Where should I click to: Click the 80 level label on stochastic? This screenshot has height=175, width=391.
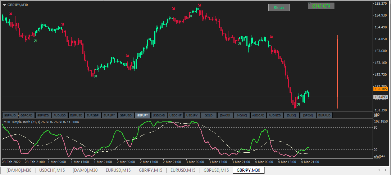tap(376, 127)
